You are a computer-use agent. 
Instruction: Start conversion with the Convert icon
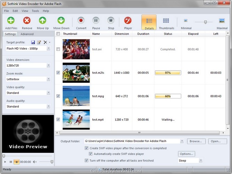(81, 21)
